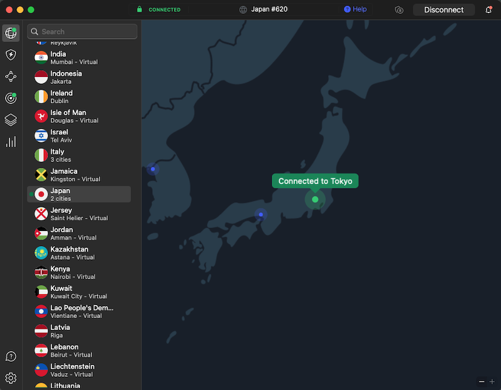Click the India flag icon
The width and height of the screenshot is (501, 390).
click(41, 58)
